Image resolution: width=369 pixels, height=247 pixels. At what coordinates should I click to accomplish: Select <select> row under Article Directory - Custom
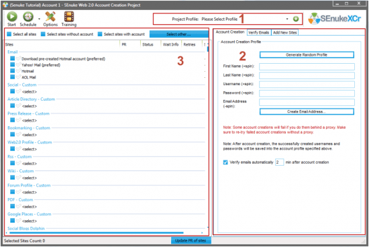(30, 106)
